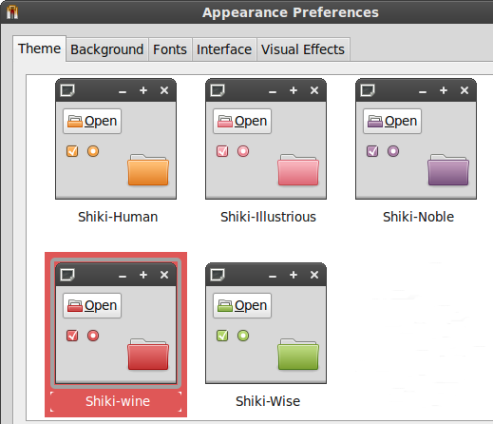Click the window menu icon in Shiki-Wise preview titlebar
This screenshot has width=493, height=424.
point(218,275)
